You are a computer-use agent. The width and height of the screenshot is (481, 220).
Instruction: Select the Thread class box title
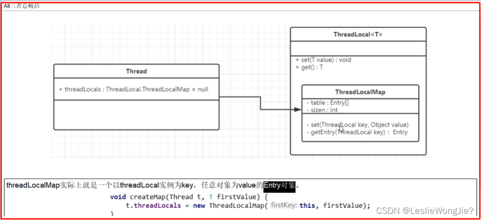click(136, 71)
